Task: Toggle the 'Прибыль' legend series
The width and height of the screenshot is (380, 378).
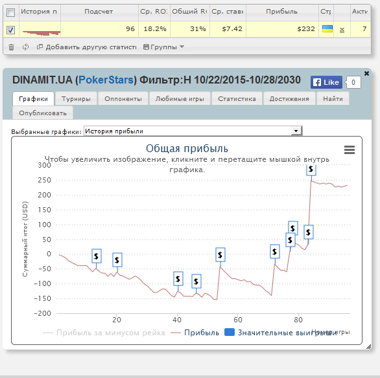Action: pos(195,333)
